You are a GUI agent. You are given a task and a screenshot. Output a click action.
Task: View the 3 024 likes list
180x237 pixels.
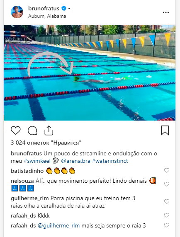click(x=46, y=143)
